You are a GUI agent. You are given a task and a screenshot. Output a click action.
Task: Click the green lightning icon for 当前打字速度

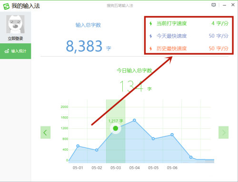151,24
